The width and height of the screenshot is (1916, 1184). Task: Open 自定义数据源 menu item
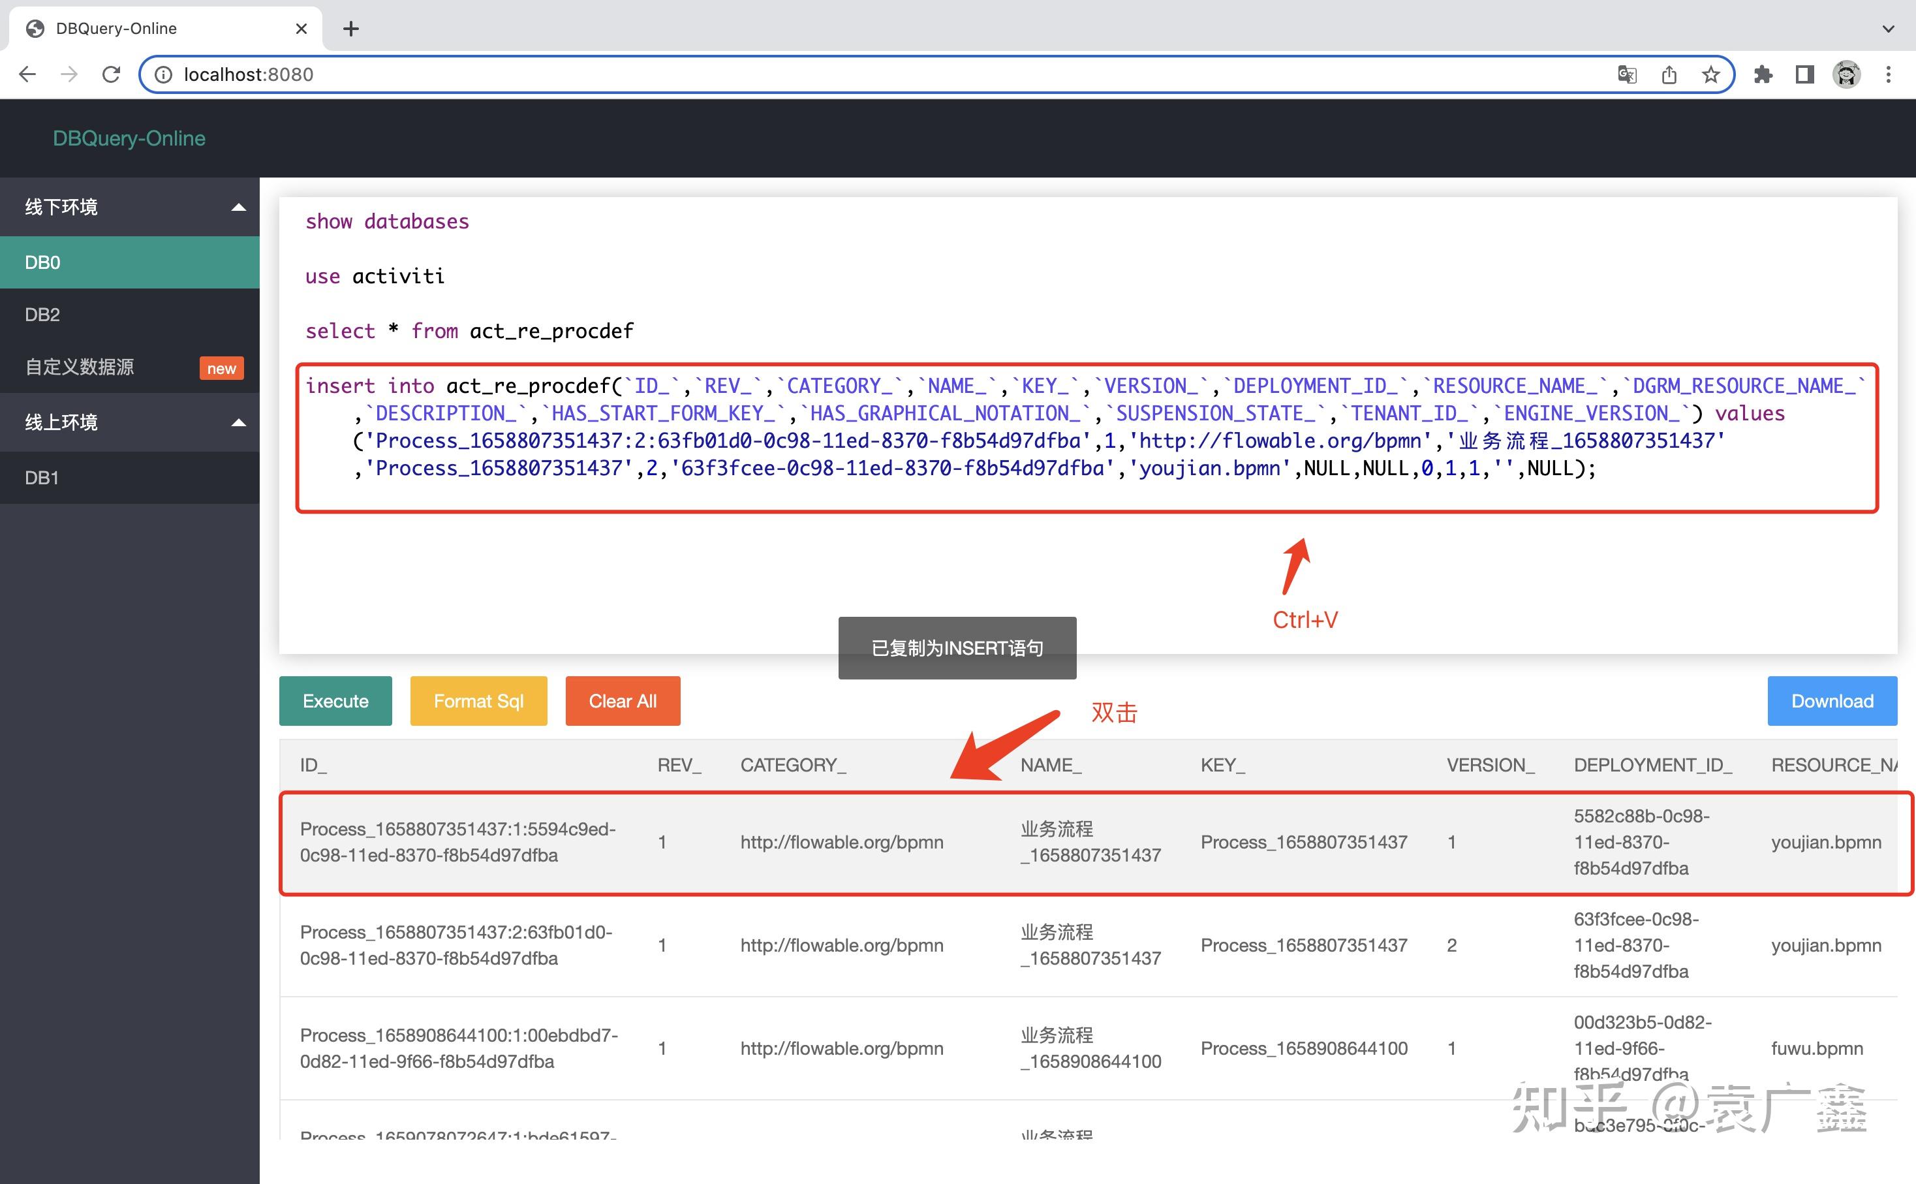(x=80, y=366)
